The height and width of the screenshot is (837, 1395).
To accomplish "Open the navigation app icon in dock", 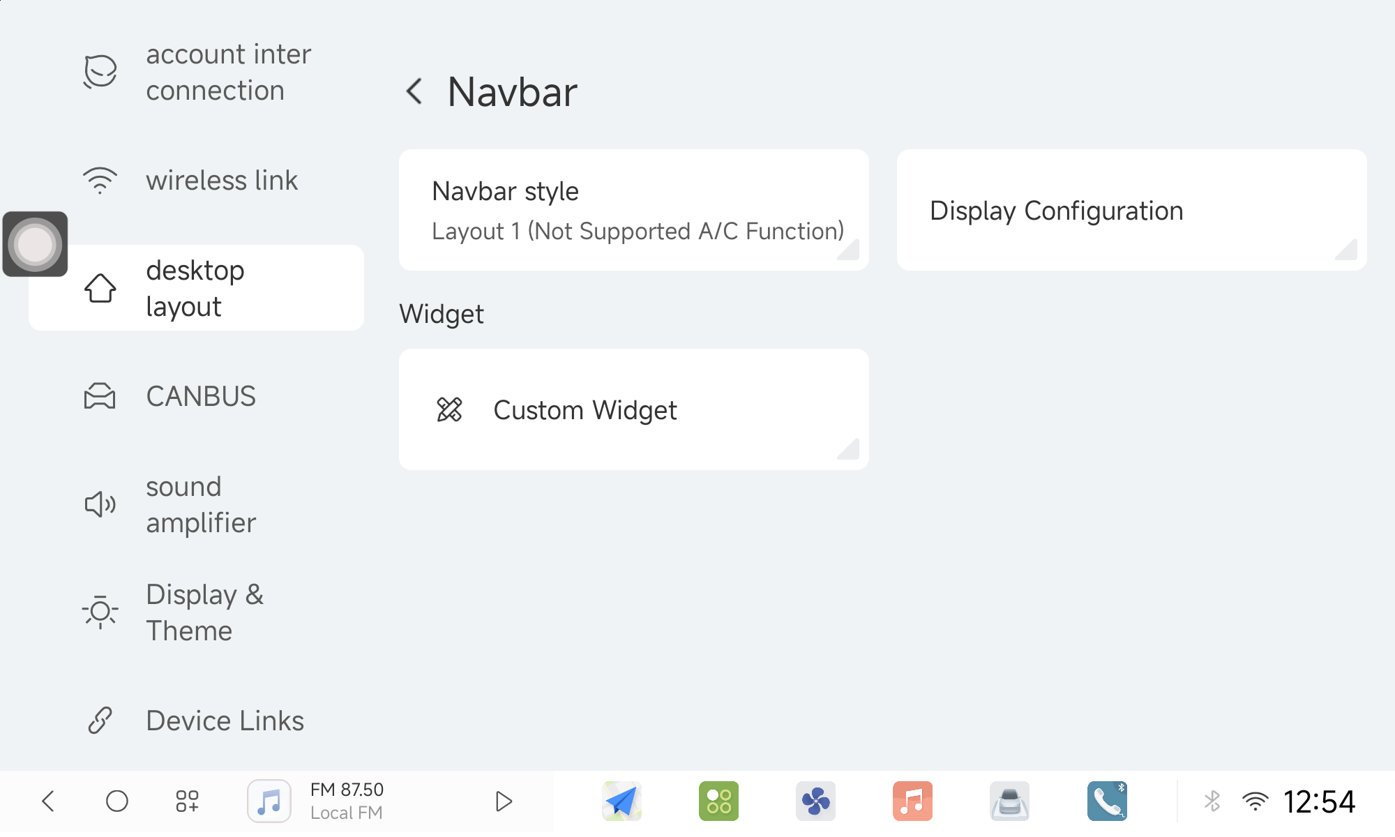I will point(621,801).
